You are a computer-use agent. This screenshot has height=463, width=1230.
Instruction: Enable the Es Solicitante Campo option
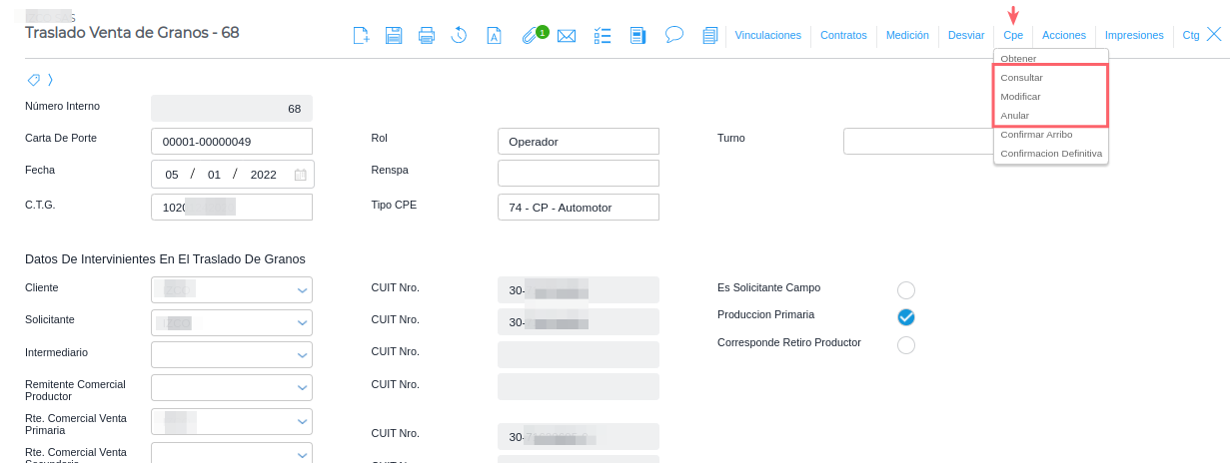[906, 290]
